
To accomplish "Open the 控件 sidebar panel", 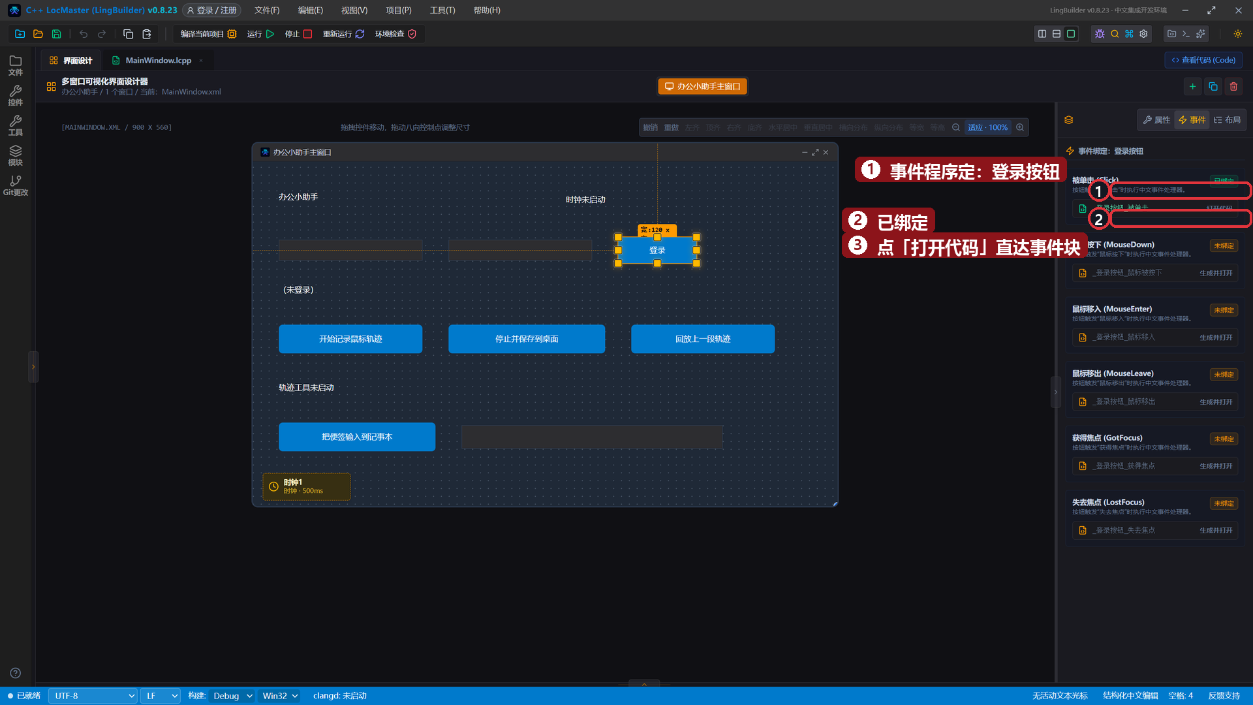I will point(16,95).
